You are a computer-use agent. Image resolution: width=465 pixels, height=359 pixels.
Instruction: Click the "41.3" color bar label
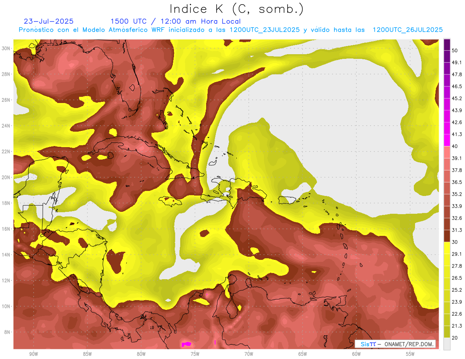[x=457, y=134]
